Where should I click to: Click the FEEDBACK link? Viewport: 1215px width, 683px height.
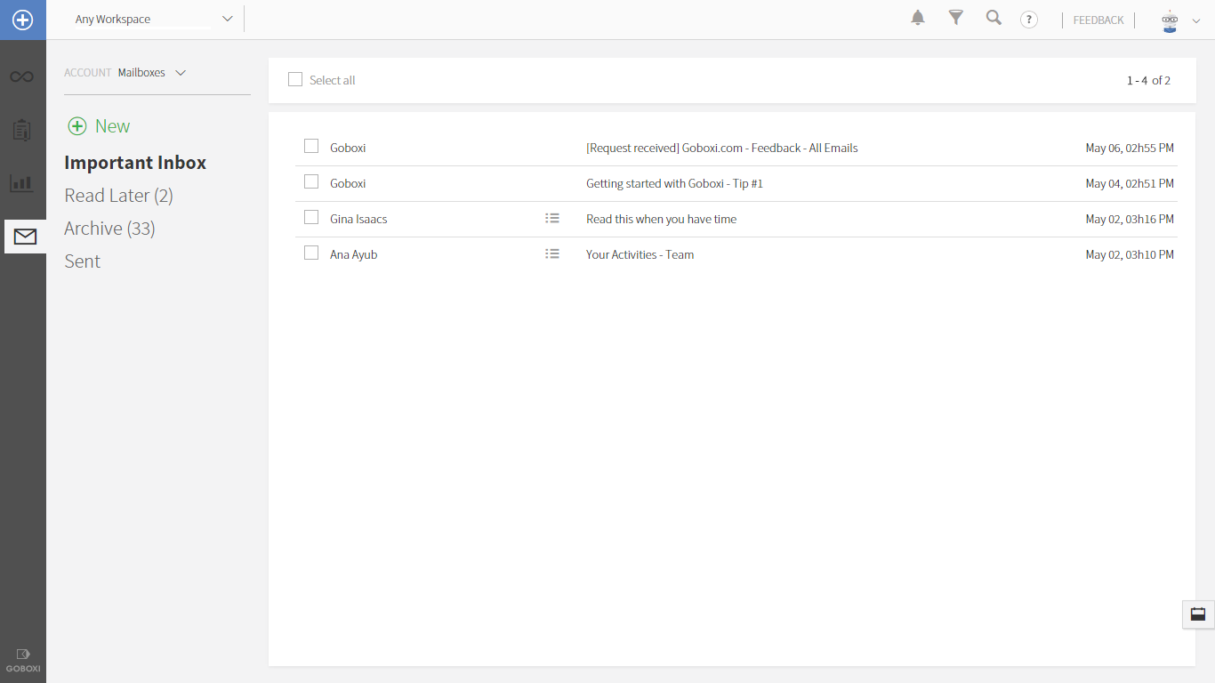[x=1098, y=20]
